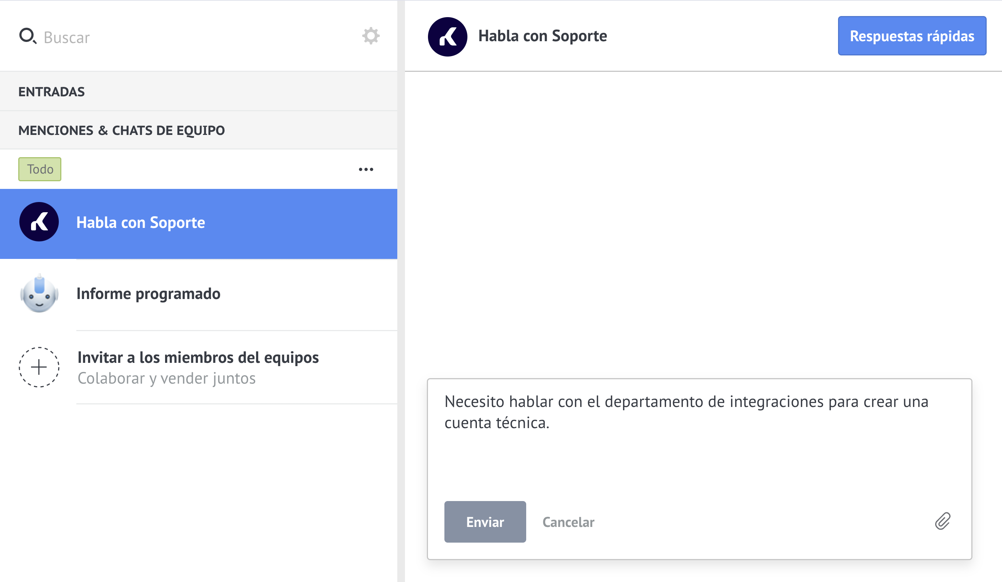Click into the Buscar search field
Screen dimensions: 1002x582
159,37
